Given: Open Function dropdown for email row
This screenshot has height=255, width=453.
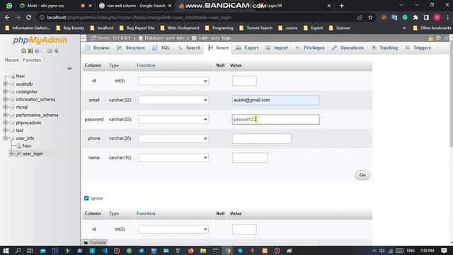Looking at the screenshot, I should pos(173,100).
